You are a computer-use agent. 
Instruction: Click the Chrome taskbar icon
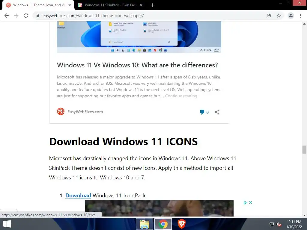point(163,224)
